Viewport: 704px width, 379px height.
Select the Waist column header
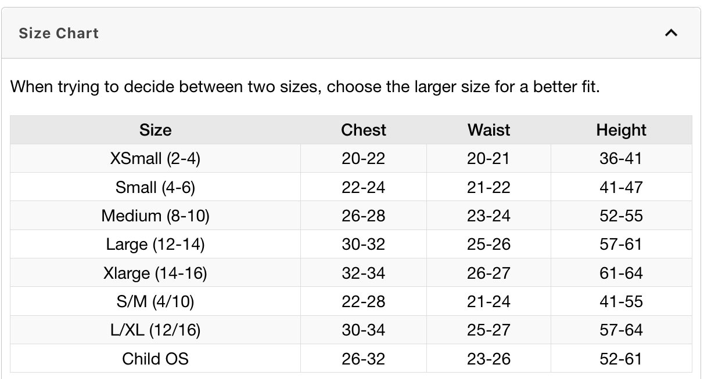(489, 130)
